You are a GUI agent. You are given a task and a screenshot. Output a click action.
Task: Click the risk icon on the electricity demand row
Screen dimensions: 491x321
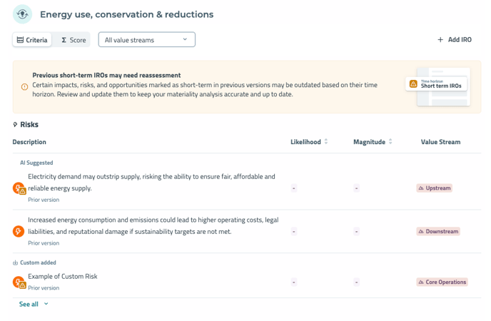(19, 188)
